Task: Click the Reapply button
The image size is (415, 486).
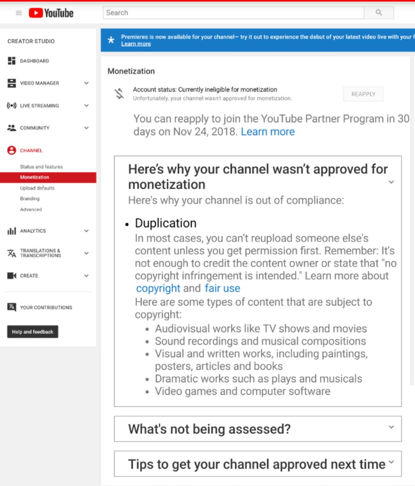Action: coord(363,94)
